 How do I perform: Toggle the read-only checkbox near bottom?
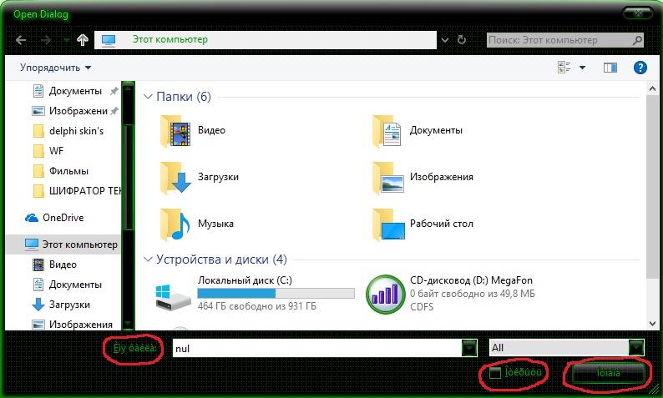pos(495,372)
